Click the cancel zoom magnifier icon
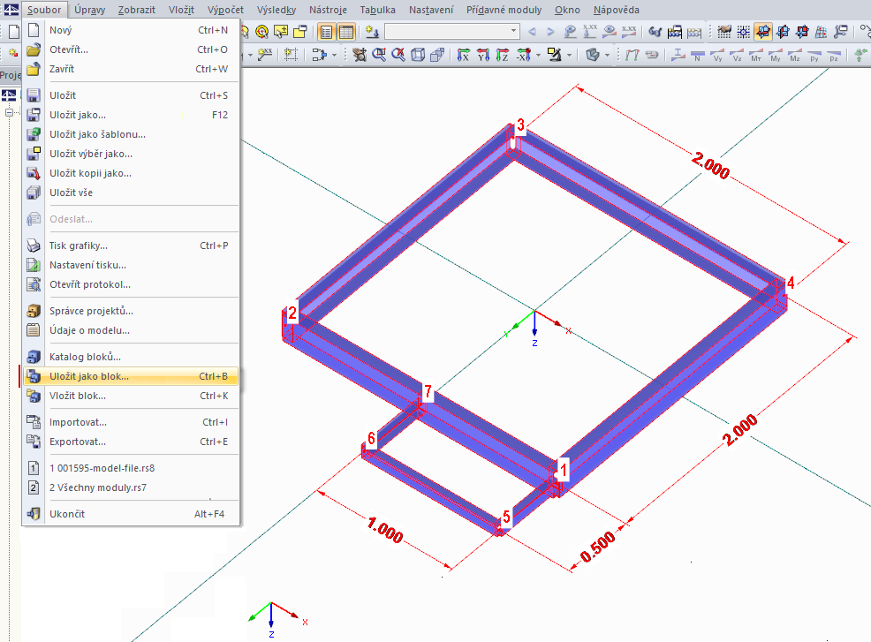The image size is (871, 642). click(x=398, y=55)
